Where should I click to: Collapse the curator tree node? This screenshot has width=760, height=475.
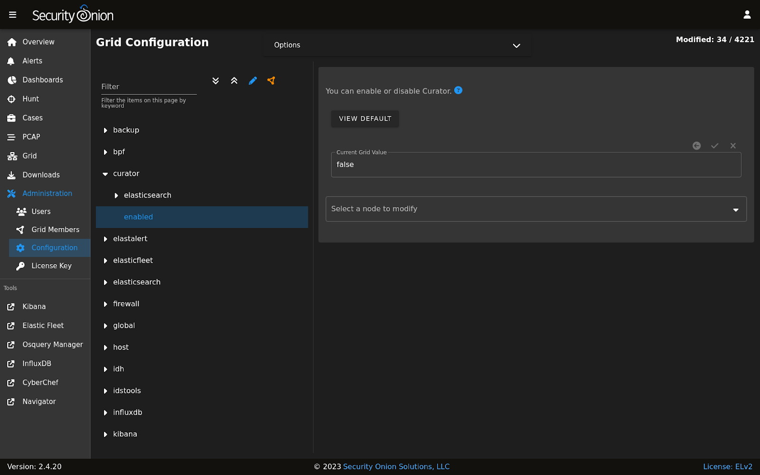tap(105, 174)
